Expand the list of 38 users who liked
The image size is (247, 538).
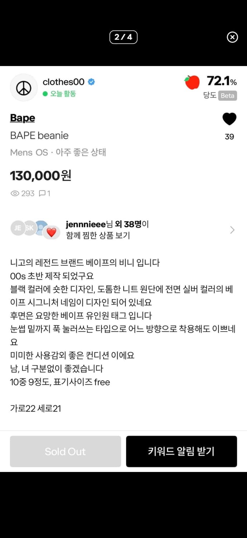coord(232,230)
